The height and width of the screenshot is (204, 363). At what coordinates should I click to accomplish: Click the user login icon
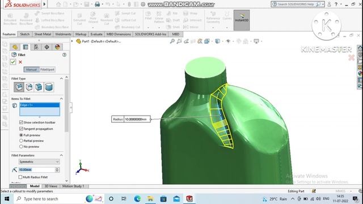(x=329, y=4)
